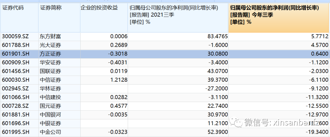Click the 方正证券 name cell

[x=50, y=54]
